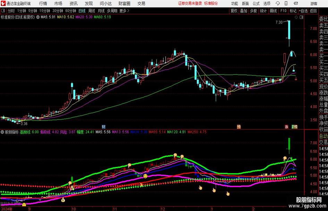This screenshot has height=211, width=328.
Task: Open the 功能 menu
Action: click(235, 3)
